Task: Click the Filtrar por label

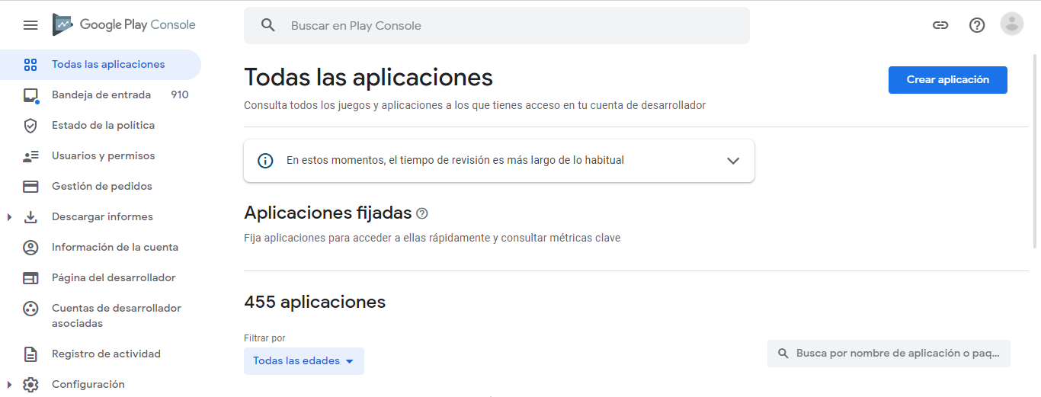Action: (264, 338)
